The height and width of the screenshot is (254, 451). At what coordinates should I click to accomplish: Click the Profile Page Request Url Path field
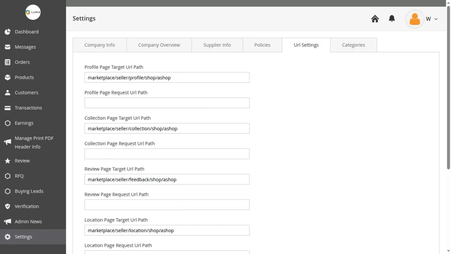click(167, 103)
